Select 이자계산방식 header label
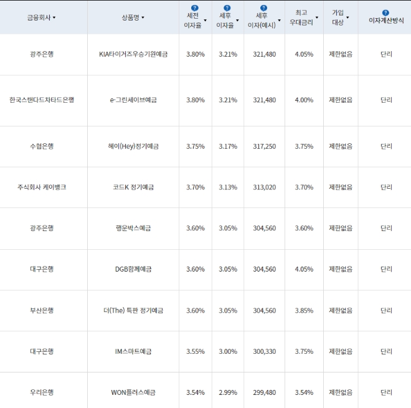The width and height of the screenshot is (411, 408). (386, 21)
